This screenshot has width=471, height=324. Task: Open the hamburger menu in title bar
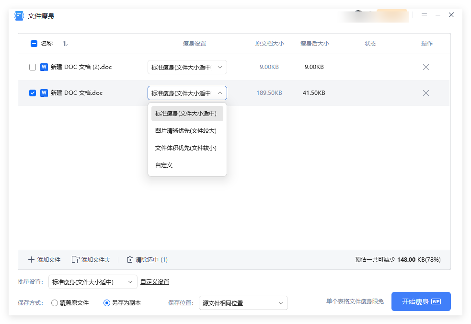coord(424,15)
